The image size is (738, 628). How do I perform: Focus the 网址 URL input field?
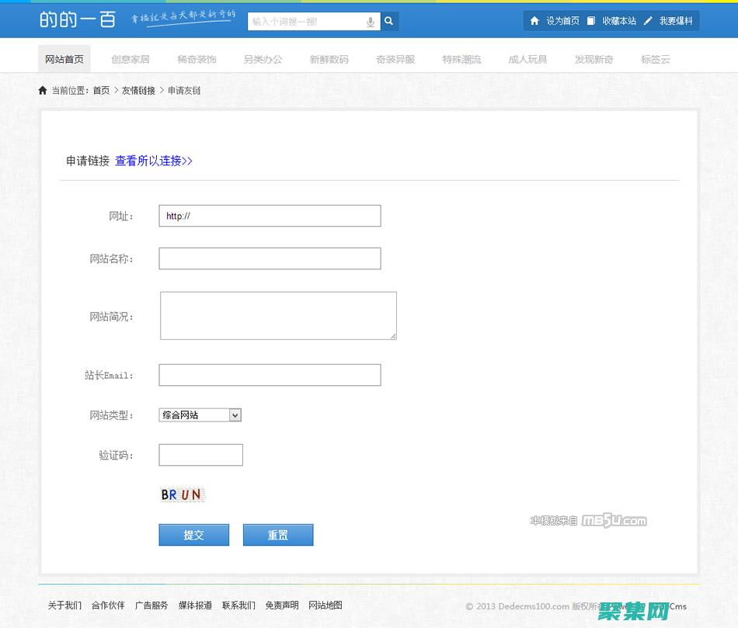point(270,216)
